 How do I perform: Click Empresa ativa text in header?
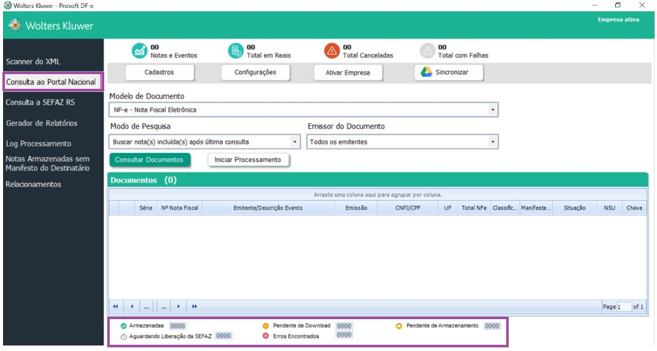coord(618,20)
